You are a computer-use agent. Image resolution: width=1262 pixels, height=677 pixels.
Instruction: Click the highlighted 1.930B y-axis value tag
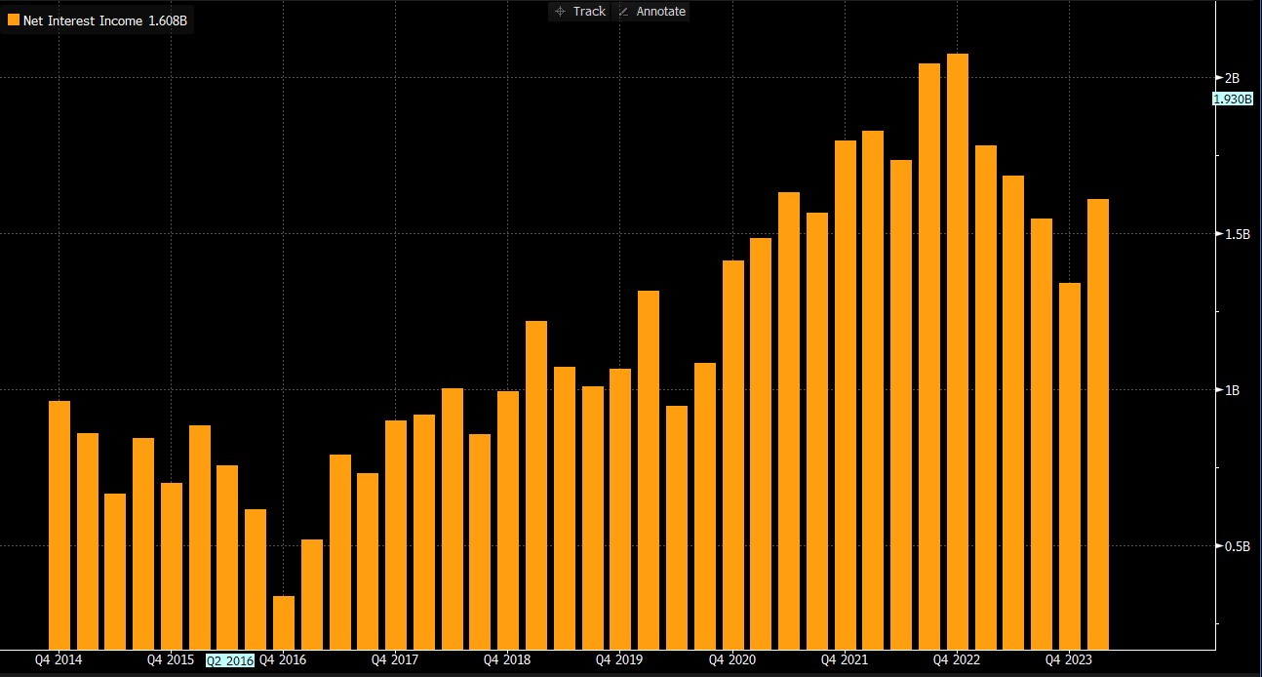tap(1232, 99)
